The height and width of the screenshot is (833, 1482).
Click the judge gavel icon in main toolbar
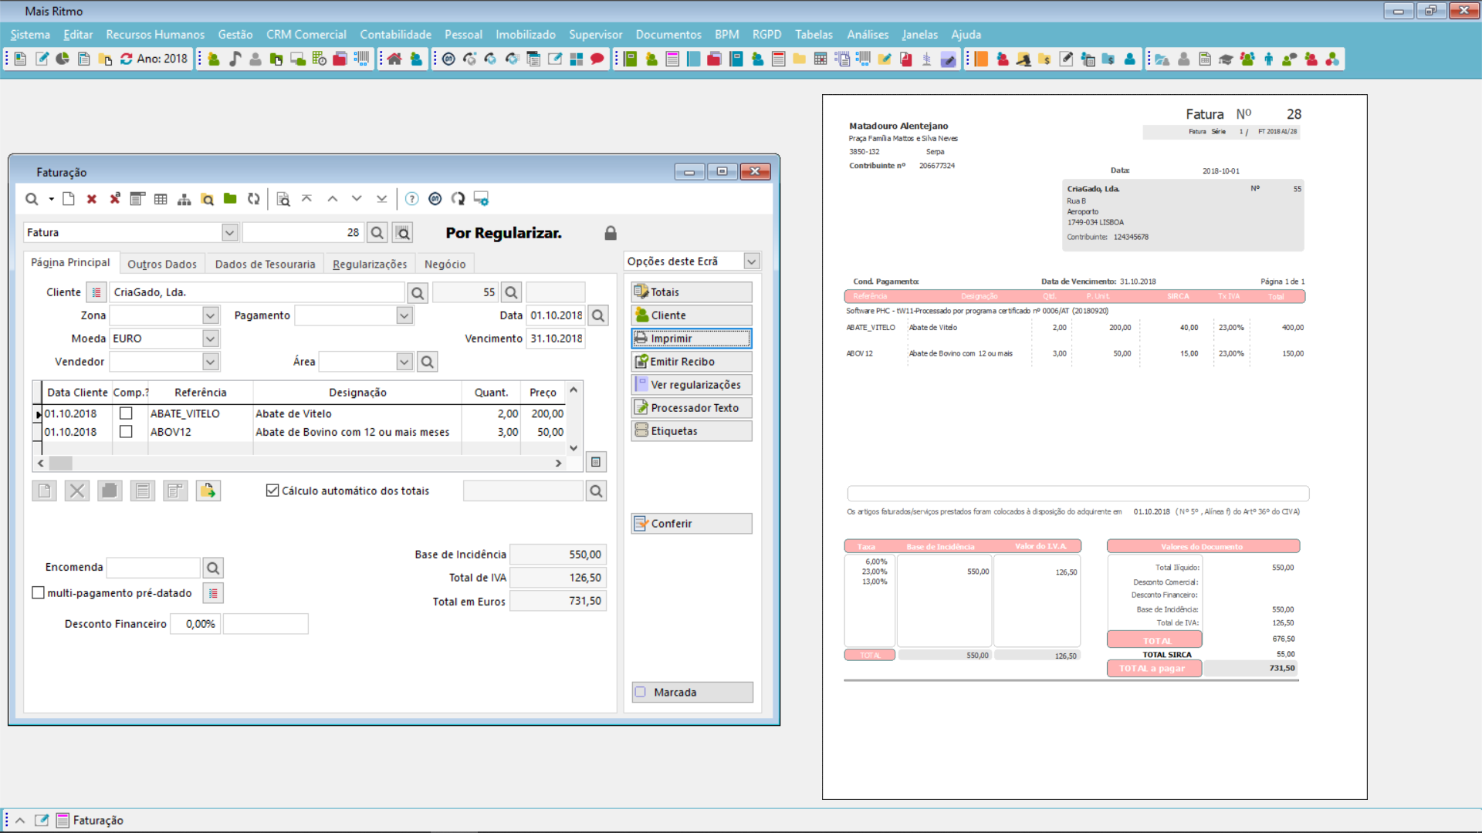pos(1024,59)
